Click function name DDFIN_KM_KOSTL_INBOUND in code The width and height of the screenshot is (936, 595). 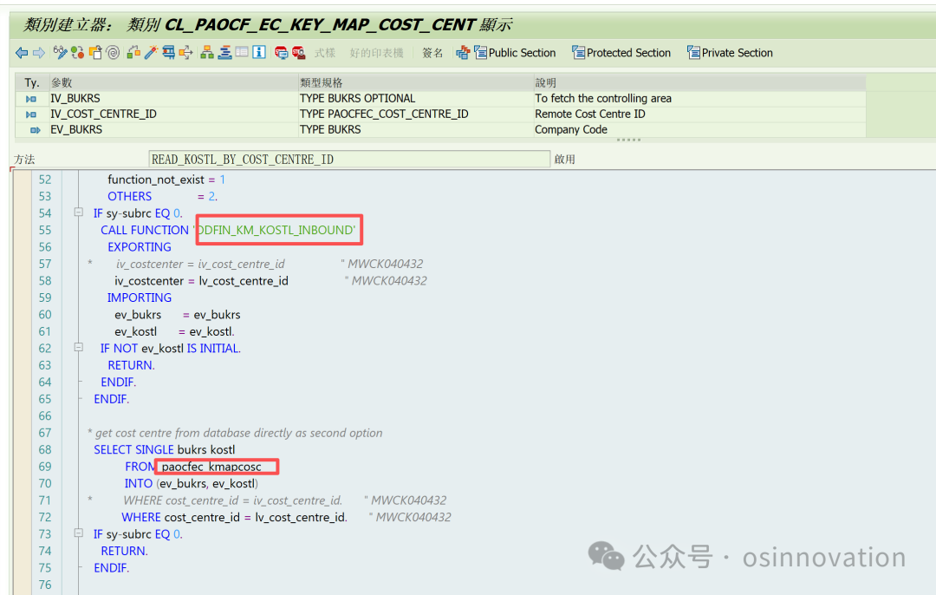(x=276, y=230)
